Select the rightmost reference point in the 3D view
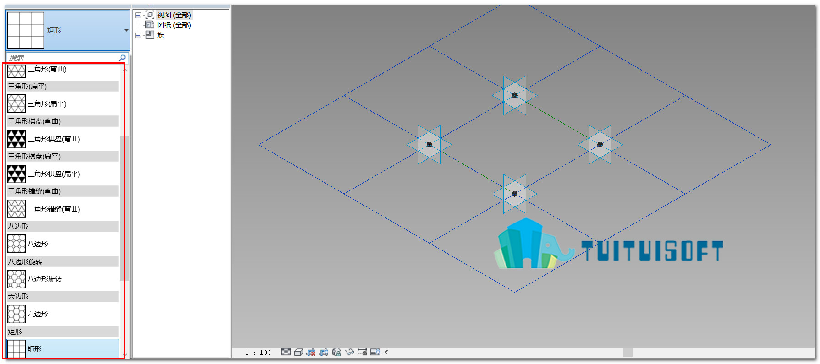 [600, 145]
